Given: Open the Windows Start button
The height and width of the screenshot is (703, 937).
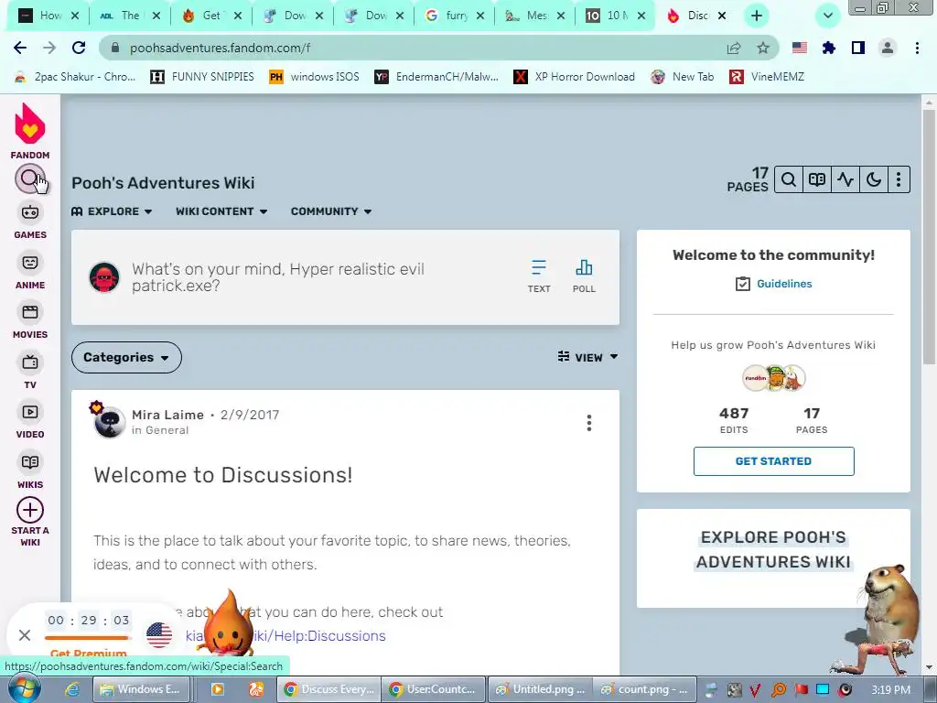Looking at the screenshot, I should (24, 688).
